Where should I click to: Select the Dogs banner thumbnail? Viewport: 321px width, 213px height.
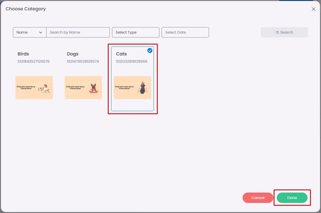point(83,88)
